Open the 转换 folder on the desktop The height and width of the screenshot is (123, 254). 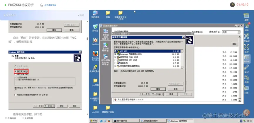(108, 14)
